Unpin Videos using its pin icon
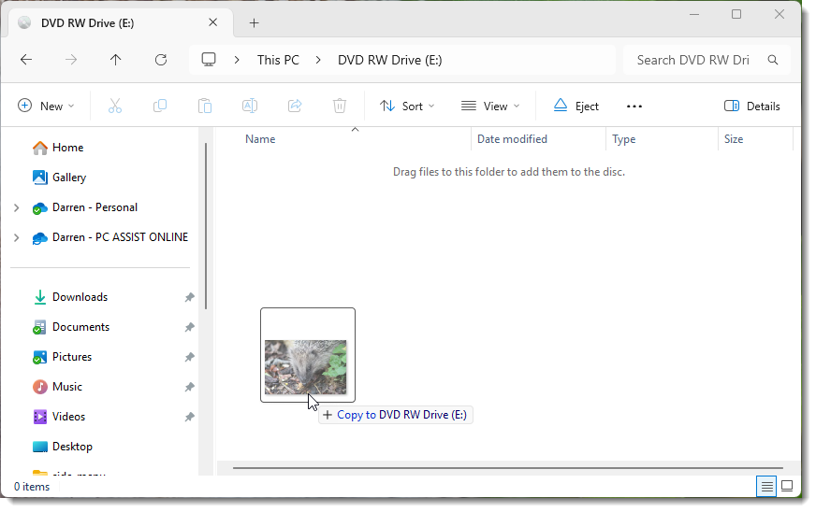816x512 pixels. click(x=189, y=417)
